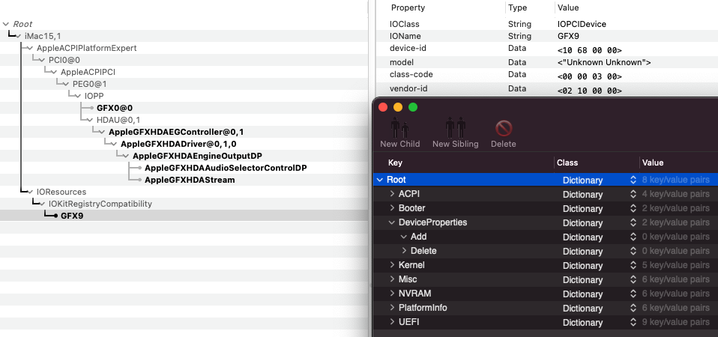Select the GFX0@0 tree entry
This screenshot has width=718, height=337.
115,108
